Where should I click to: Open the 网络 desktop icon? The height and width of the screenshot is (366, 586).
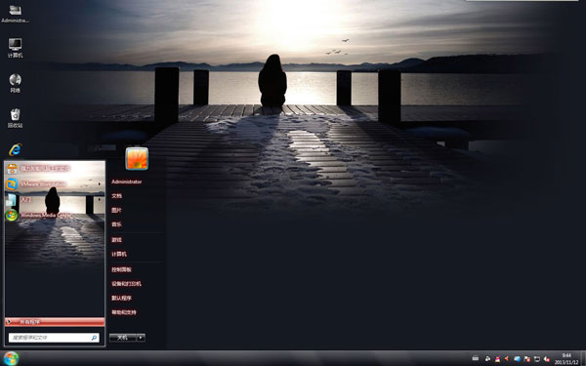(15, 83)
